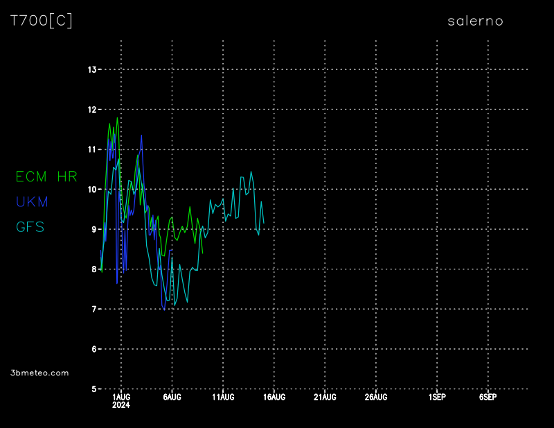Image resolution: width=554 pixels, height=428 pixels.
Task: Select the 6AUG date tick label
Action: 172,398
